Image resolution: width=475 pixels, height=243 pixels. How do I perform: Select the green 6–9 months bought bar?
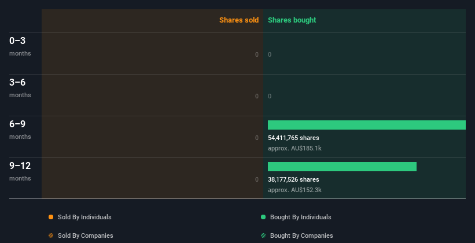point(367,125)
